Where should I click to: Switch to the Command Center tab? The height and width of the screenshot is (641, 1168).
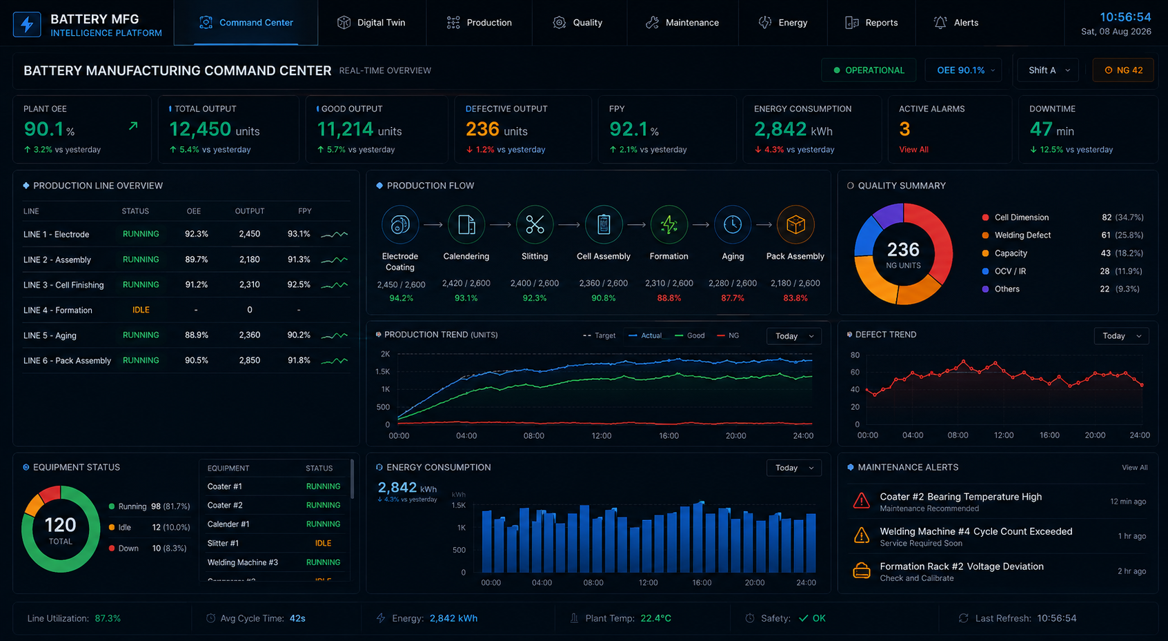[246, 23]
